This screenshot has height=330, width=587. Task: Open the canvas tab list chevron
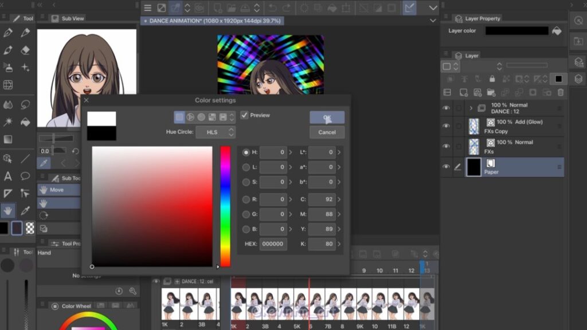click(x=433, y=21)
